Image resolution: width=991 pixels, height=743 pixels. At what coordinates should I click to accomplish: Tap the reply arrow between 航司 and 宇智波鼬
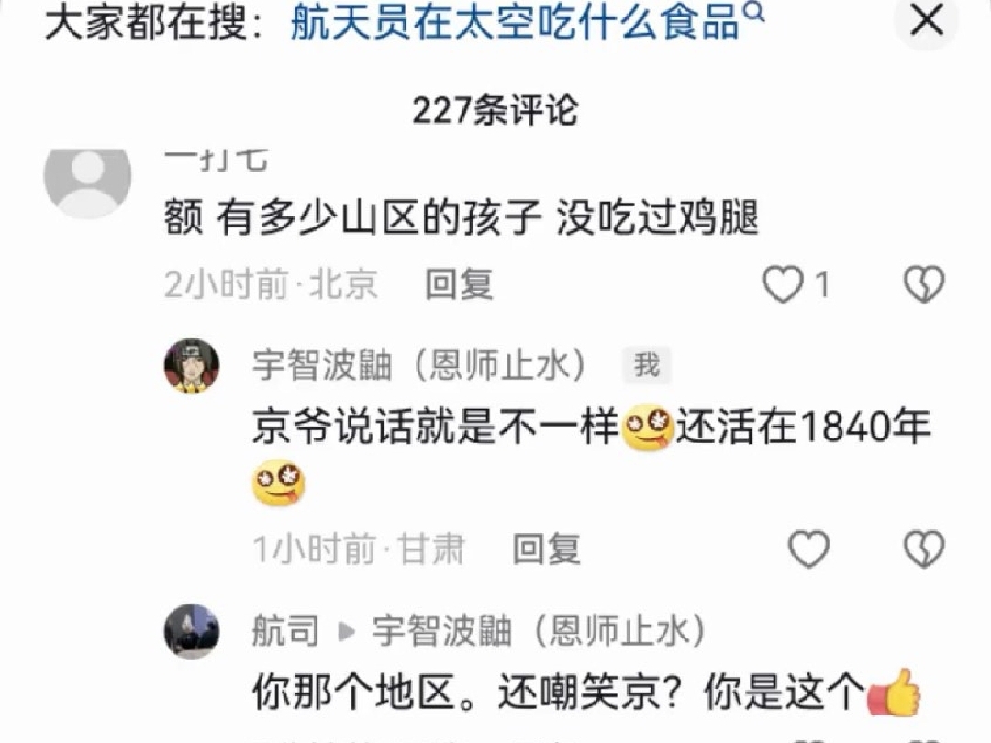[x=346, y=631]
